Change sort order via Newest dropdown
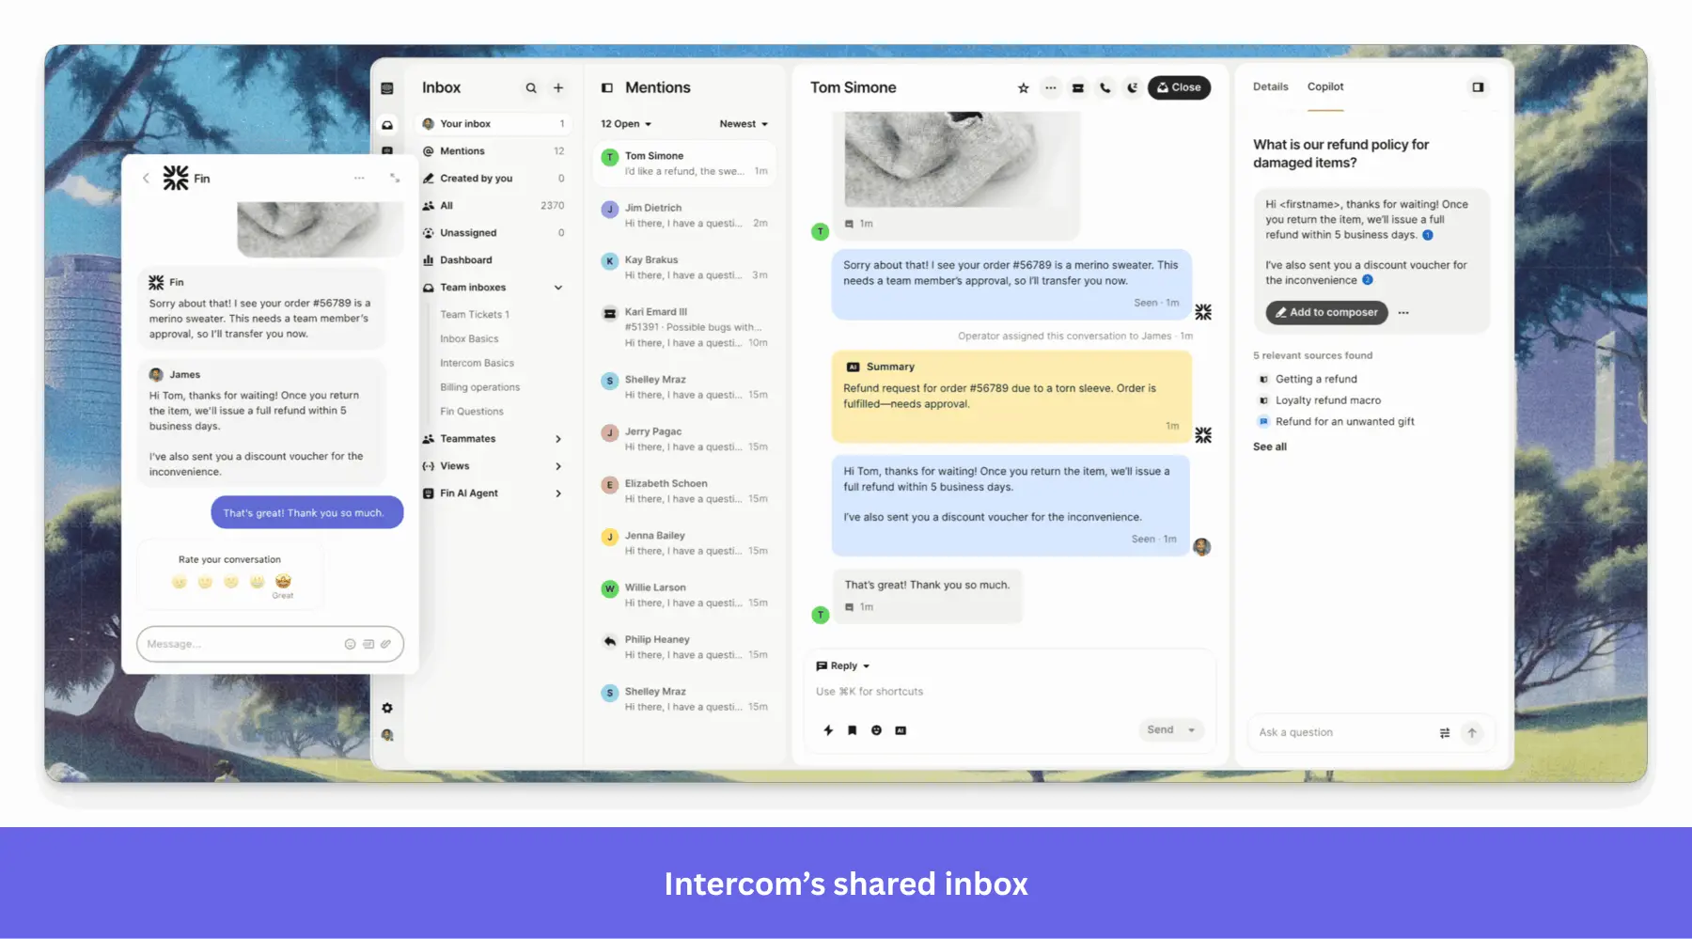Viewport: 1692px width, 939px height. [x=743, y=123]
